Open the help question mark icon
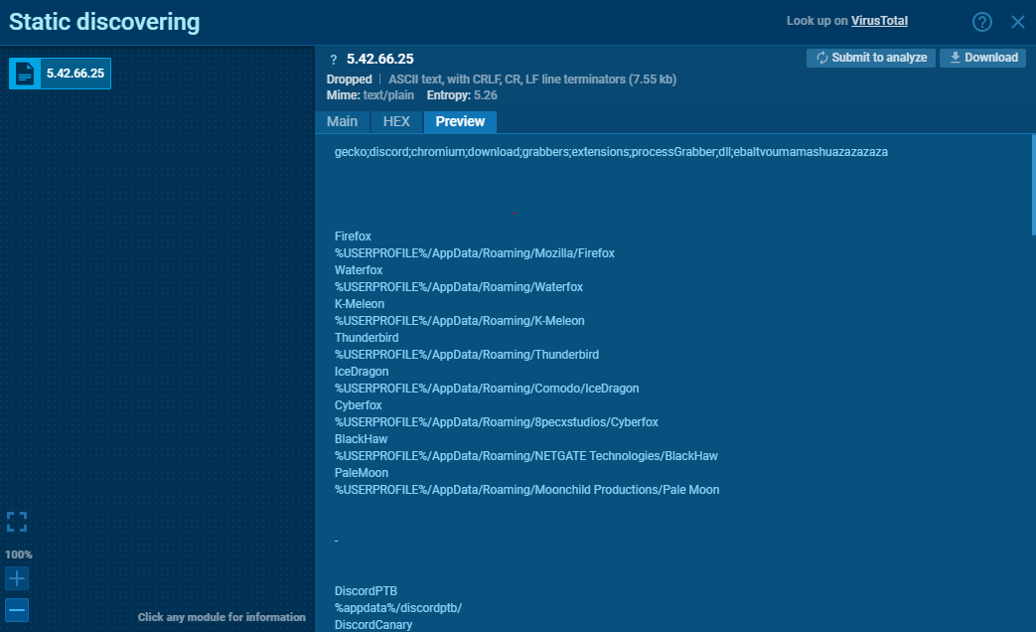Image resolution: width=1036 pixels, height=632 pixels. coord(982,22)
